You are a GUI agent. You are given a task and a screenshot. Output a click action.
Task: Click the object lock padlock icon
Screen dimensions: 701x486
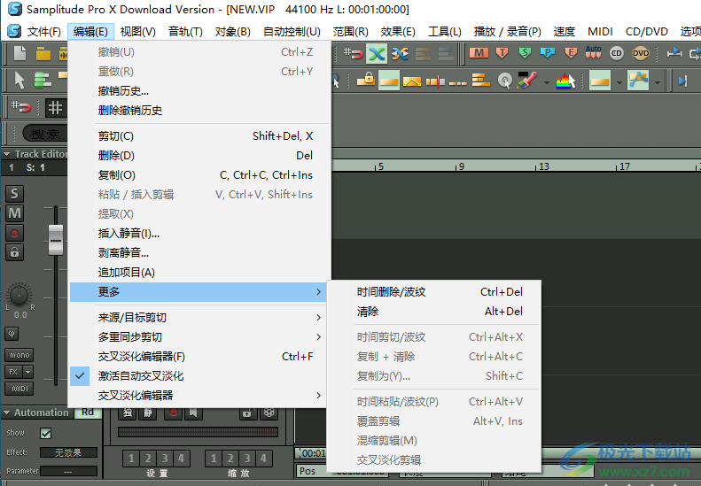pyautogui.click(x=366, y=81)
